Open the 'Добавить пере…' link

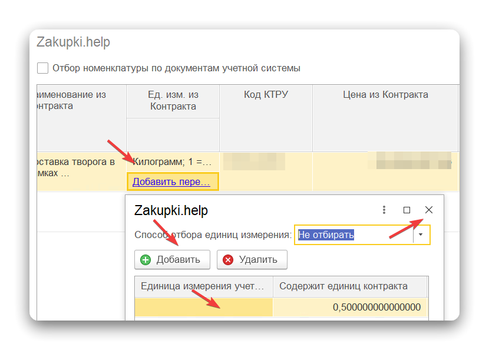click(x=171, y=181)
